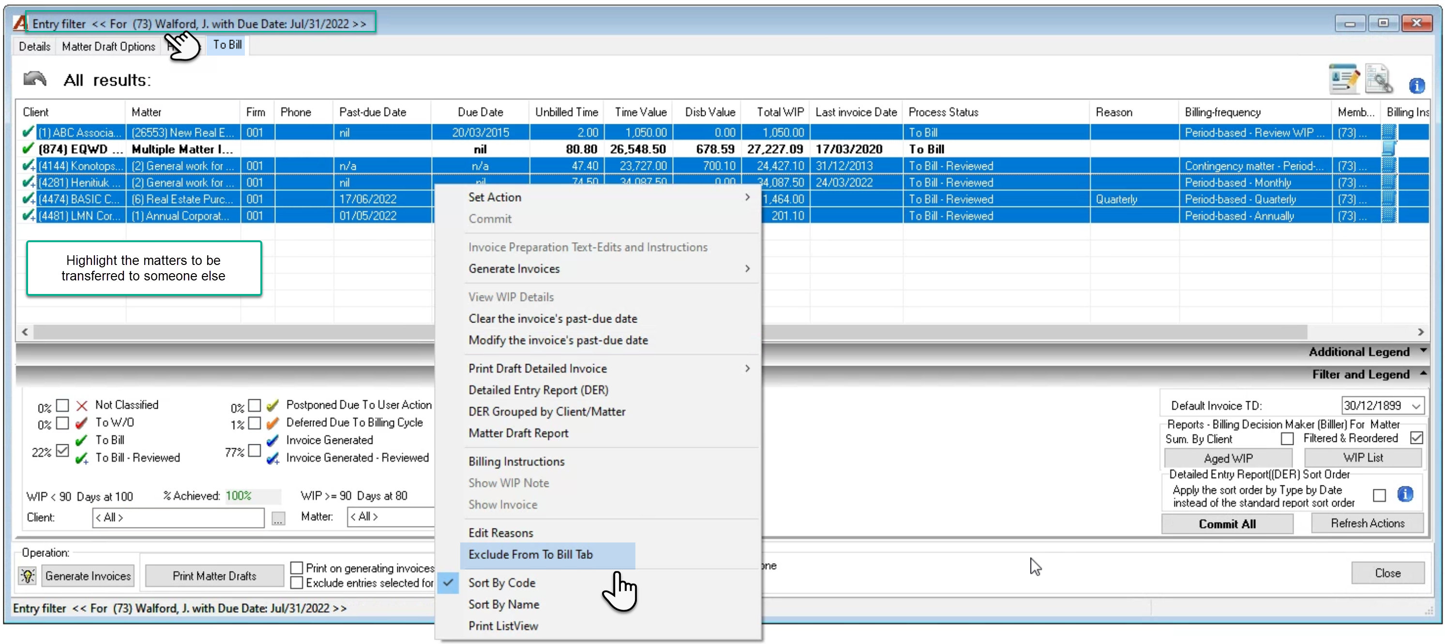The height and width of the screenshot is (644, 1445).
Task: Open info icon beside DER sort order
Action: [1405, 494]
